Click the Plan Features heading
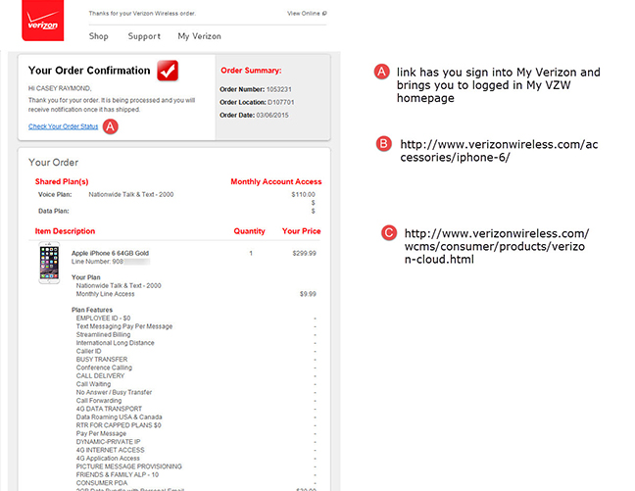The width and height of the screenshot is (635, 491). coord(92,310)
